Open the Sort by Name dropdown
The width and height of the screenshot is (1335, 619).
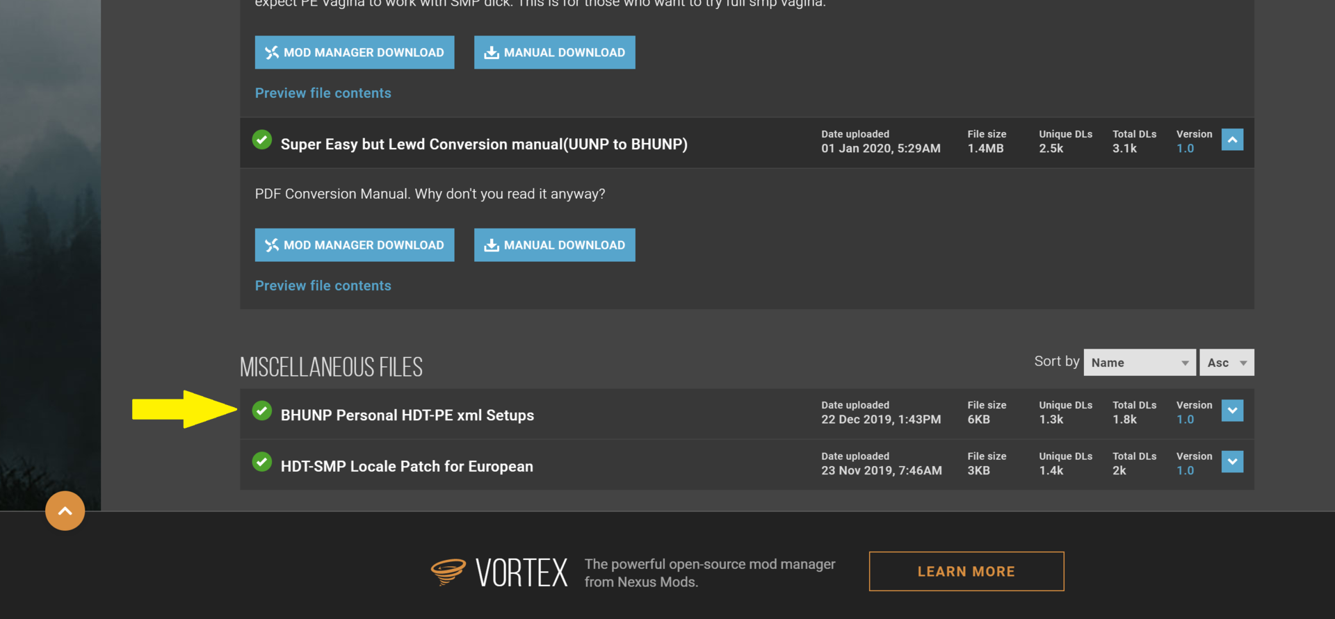pos(1140,363)
